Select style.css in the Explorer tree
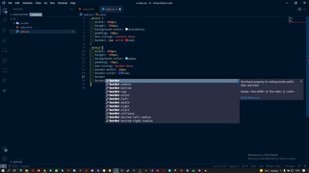 pyautogui.click(x=25, y=32)
